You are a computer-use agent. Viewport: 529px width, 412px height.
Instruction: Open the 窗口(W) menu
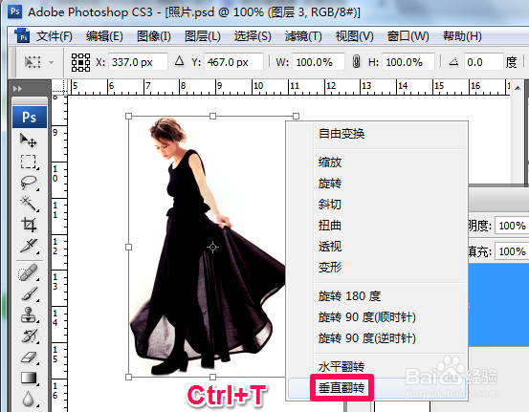[x=408, y=36]
